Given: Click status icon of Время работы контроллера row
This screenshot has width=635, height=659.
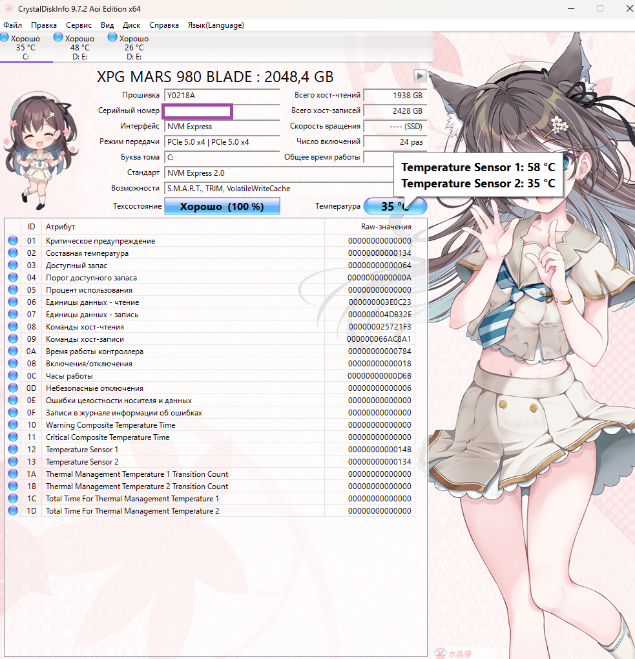Looking at the screenshot, I should point(13,351).
